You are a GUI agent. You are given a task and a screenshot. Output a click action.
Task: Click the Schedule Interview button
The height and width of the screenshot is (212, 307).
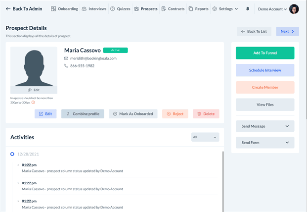click(x=265, y=70)
